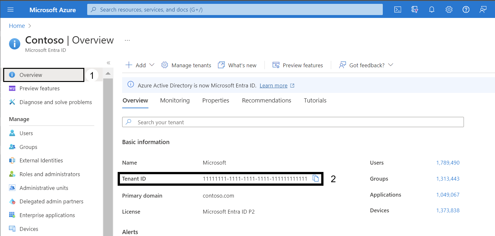
Task: Select the primary domain contoso.com text
Action: pos(218,196)
